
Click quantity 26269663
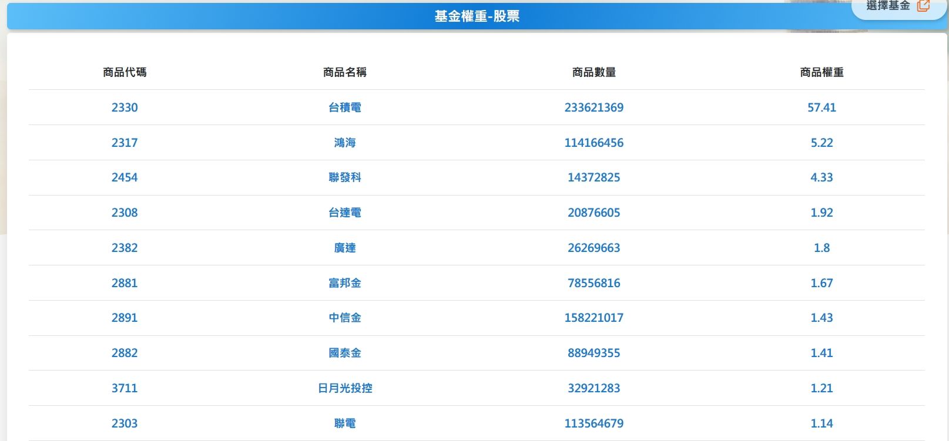pyautogui.click(x=594, y=248)
